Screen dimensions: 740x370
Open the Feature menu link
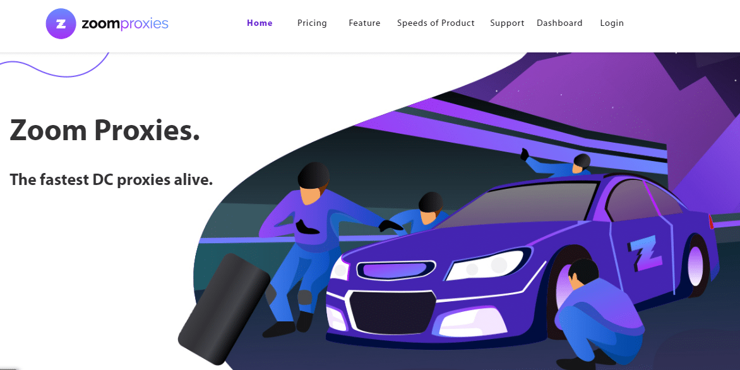364,23
